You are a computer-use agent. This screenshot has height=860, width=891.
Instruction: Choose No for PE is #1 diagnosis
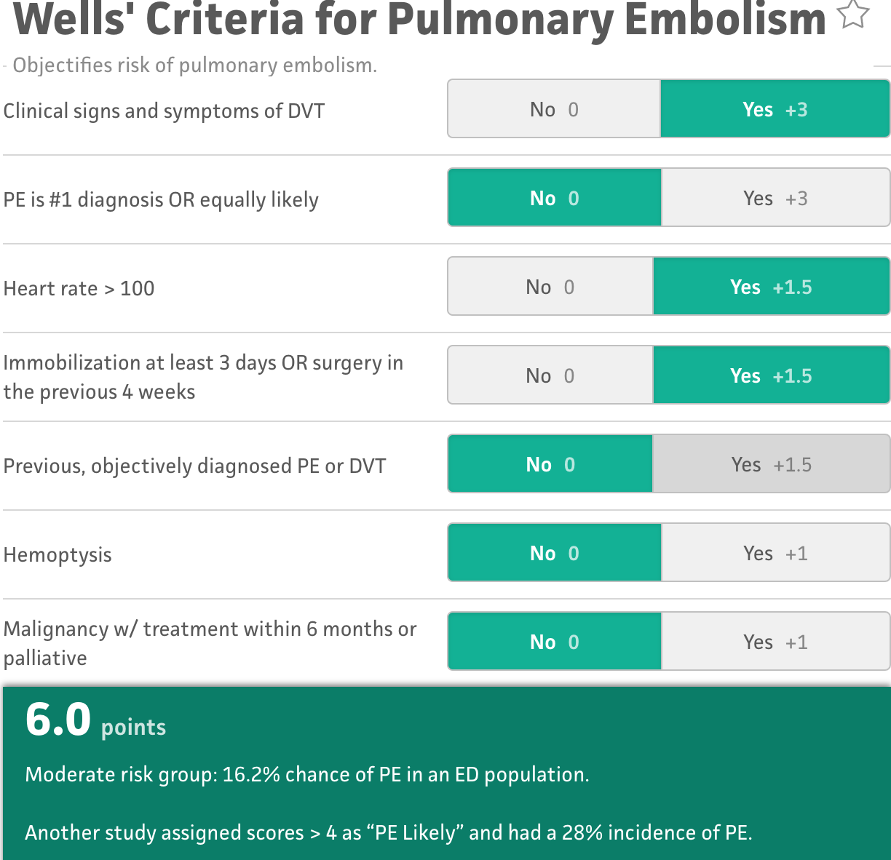[x=554, y=198]
